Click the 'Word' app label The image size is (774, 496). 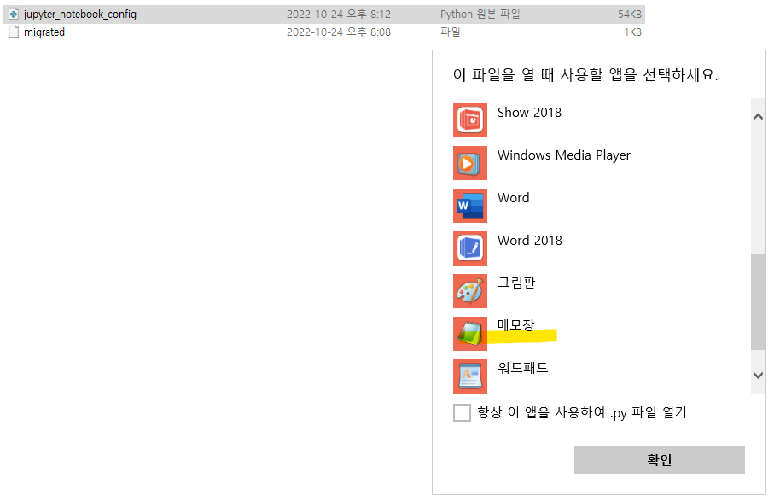point(514,198)
